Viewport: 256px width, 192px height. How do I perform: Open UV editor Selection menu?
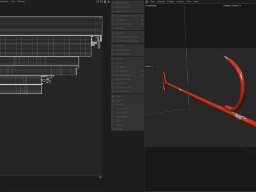4,2
